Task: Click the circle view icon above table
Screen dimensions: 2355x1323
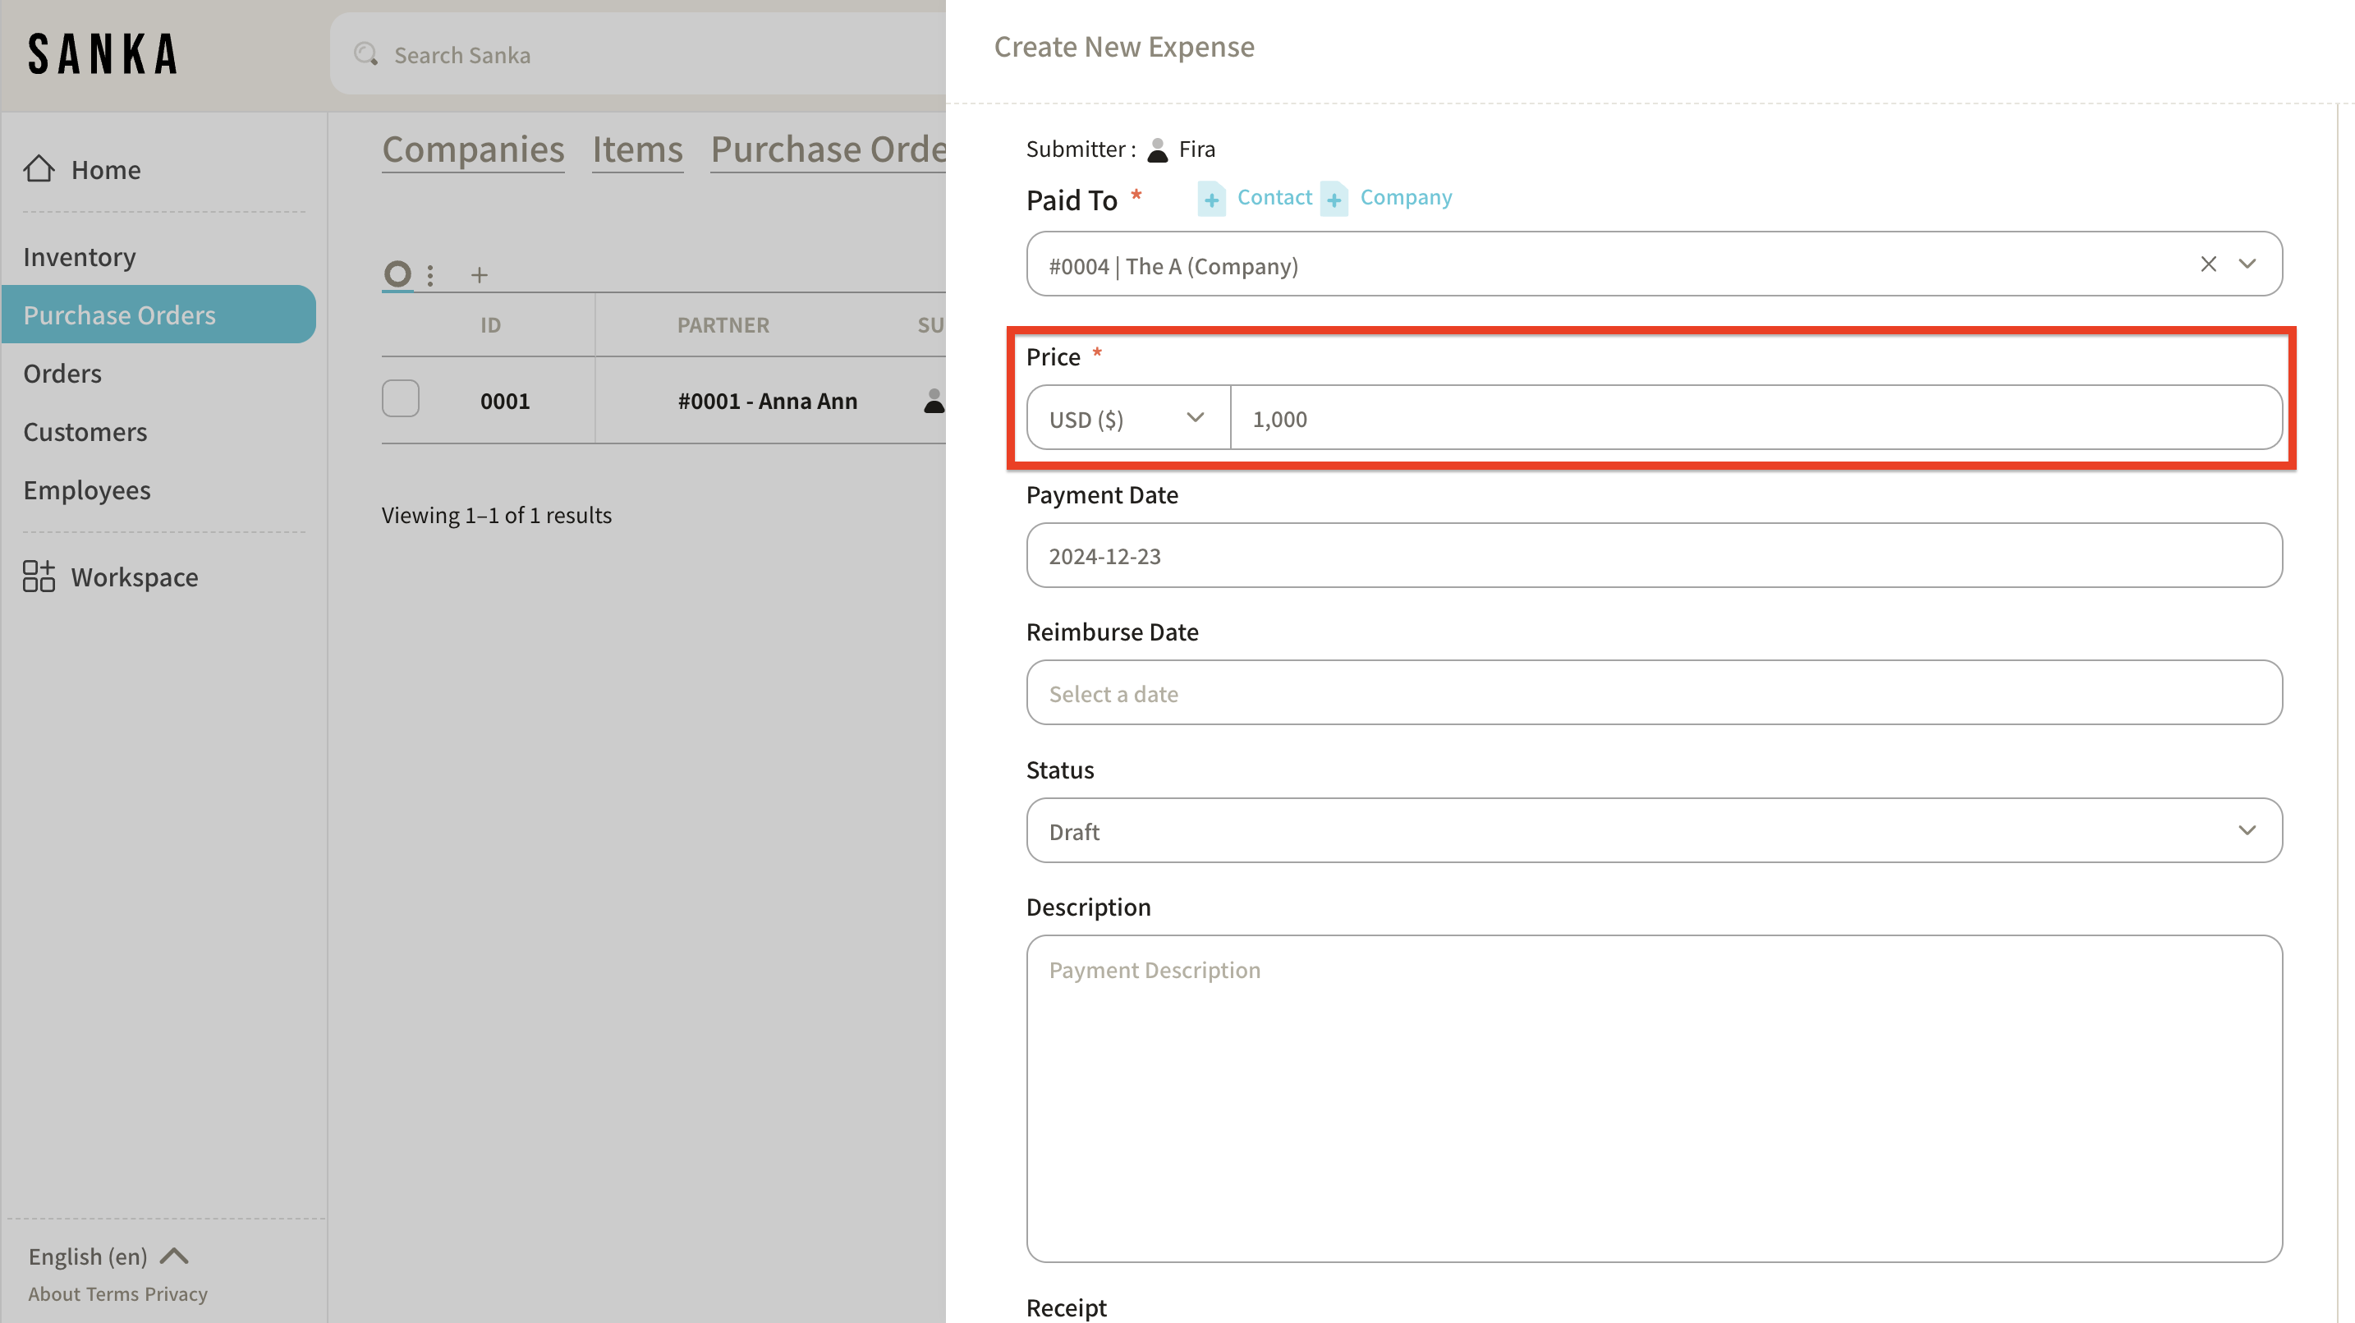Action: pos(397,273)
